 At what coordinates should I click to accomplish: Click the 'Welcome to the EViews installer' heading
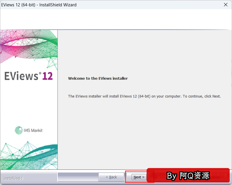pos(98,78)
